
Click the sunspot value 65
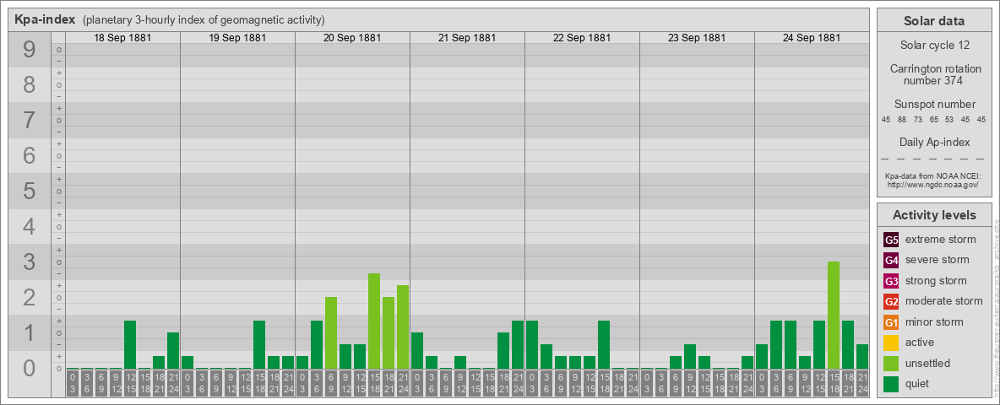pyautogui.click(x=933, y=120)
